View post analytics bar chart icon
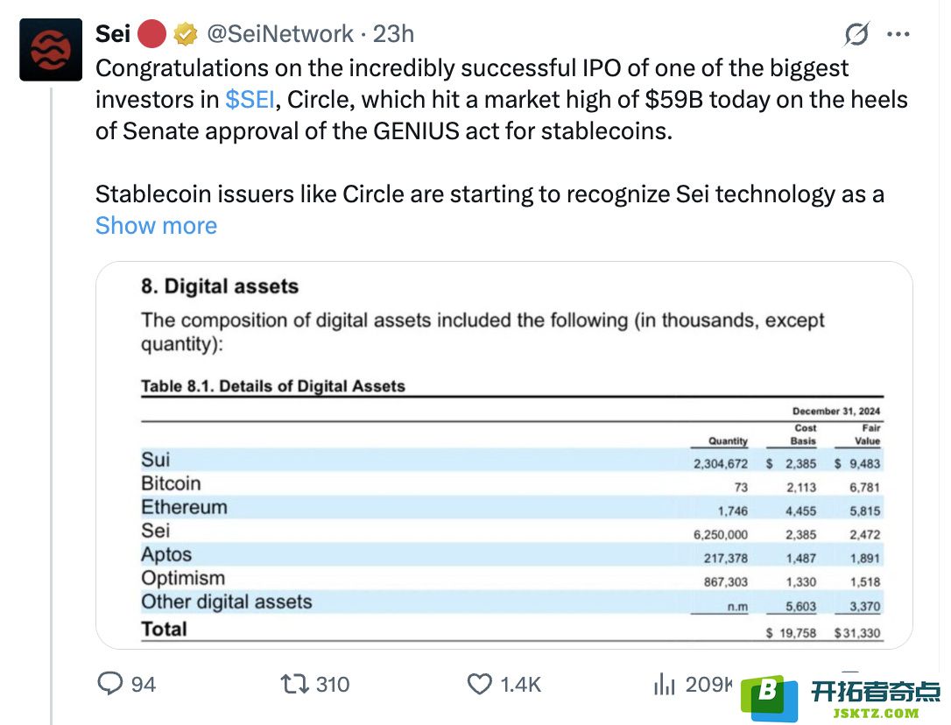This screenshot has width=951, height=725. pos(665,685)
